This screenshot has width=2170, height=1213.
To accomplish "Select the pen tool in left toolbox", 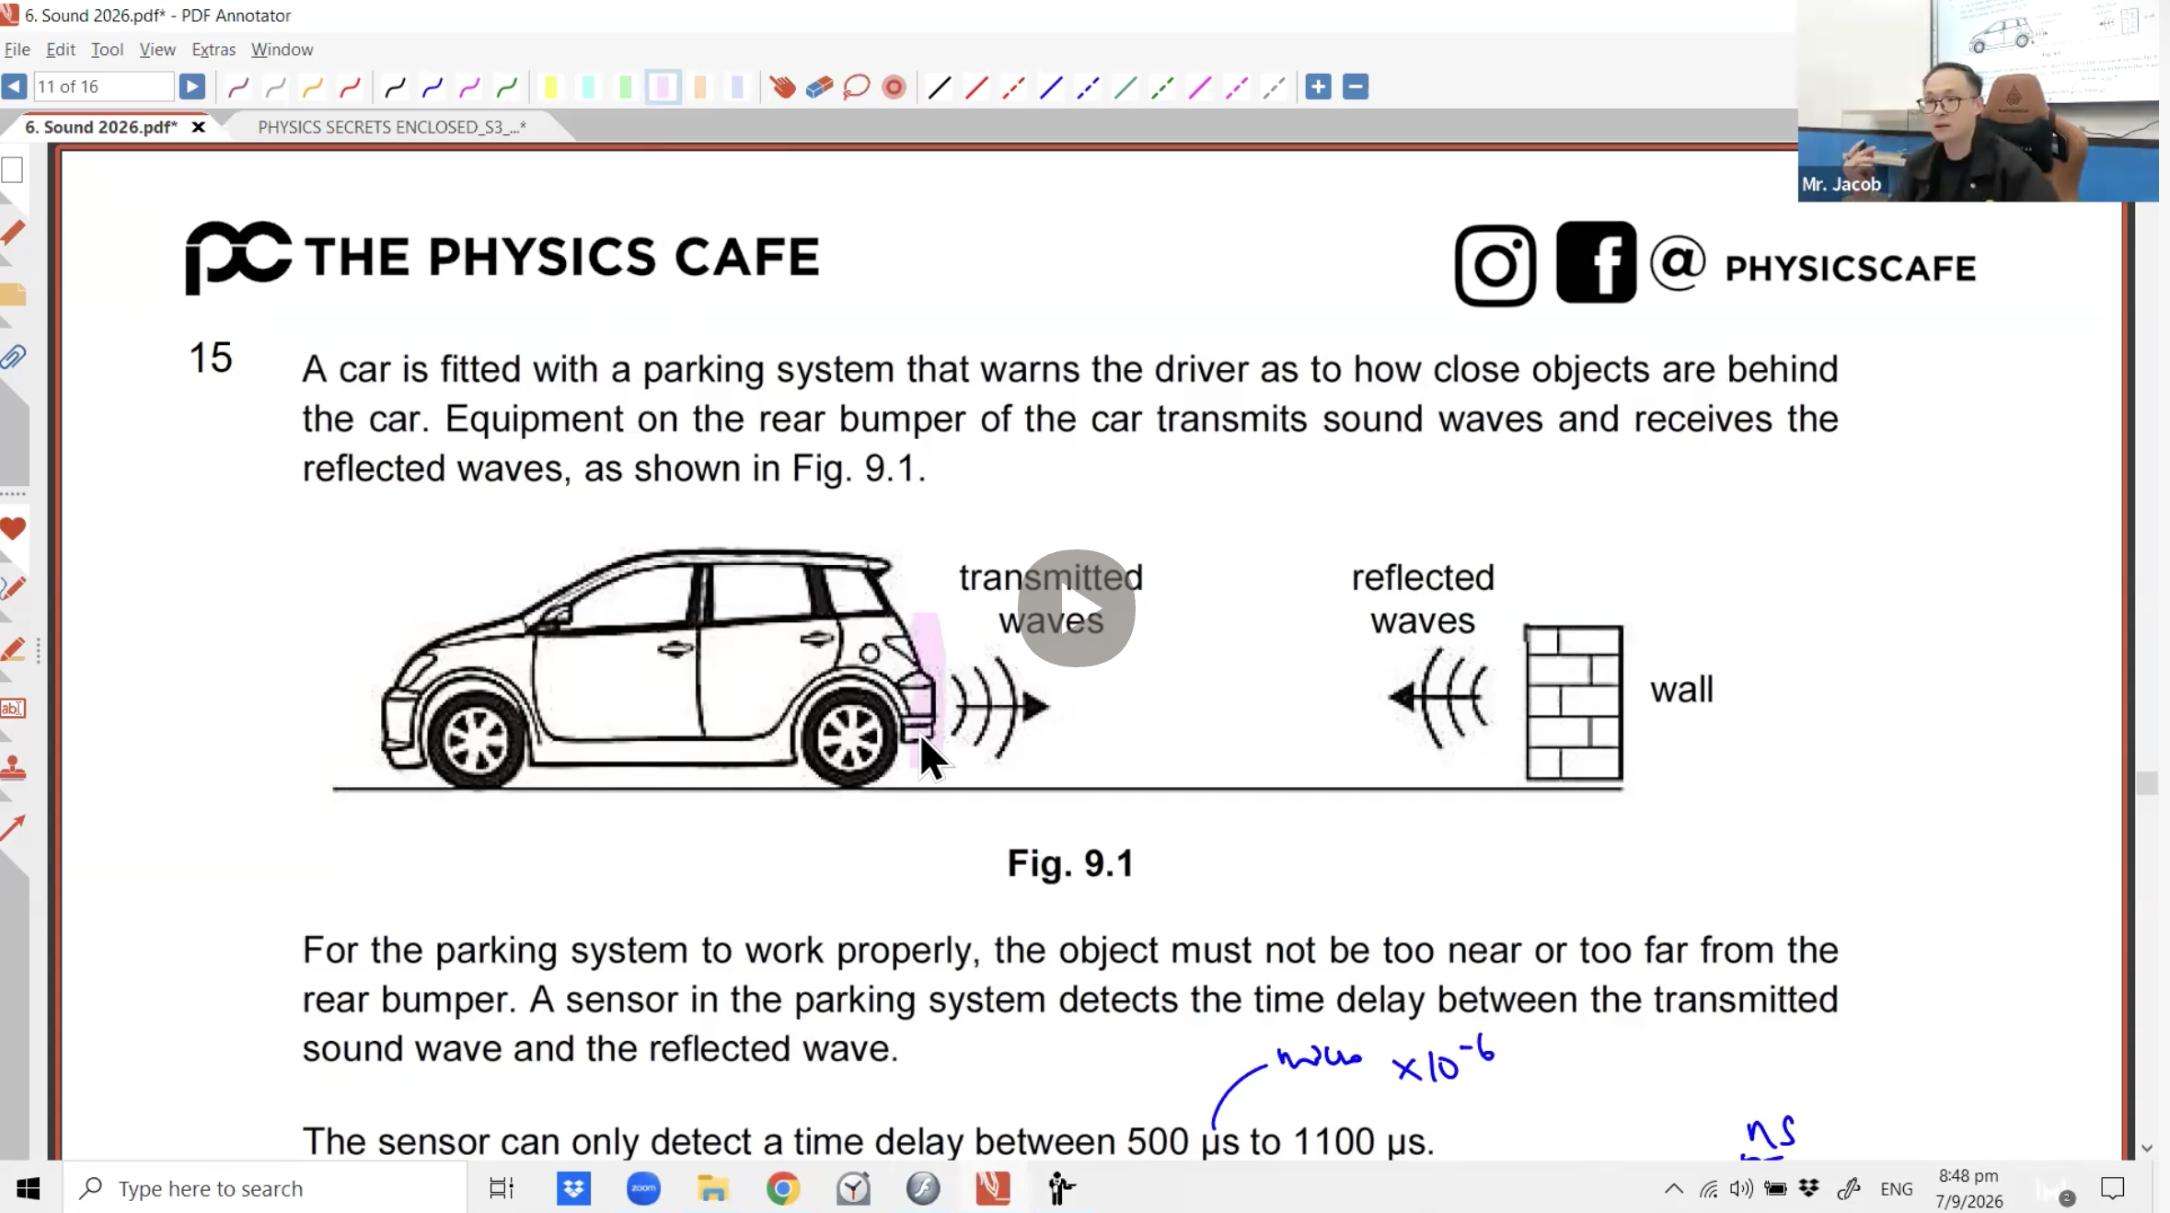I will click(x=13, y=589).
